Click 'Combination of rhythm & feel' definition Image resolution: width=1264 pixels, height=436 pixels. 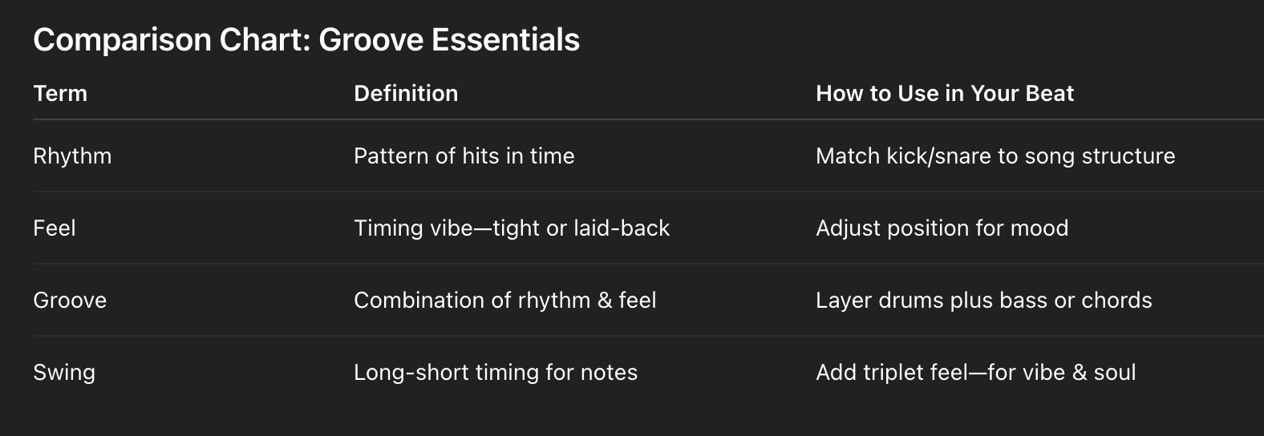pos(504,301)
